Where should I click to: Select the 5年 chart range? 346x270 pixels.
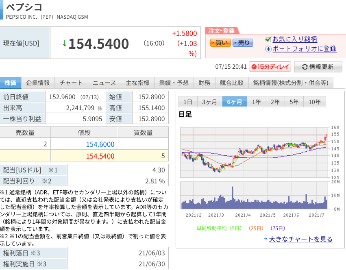point(294,102)
